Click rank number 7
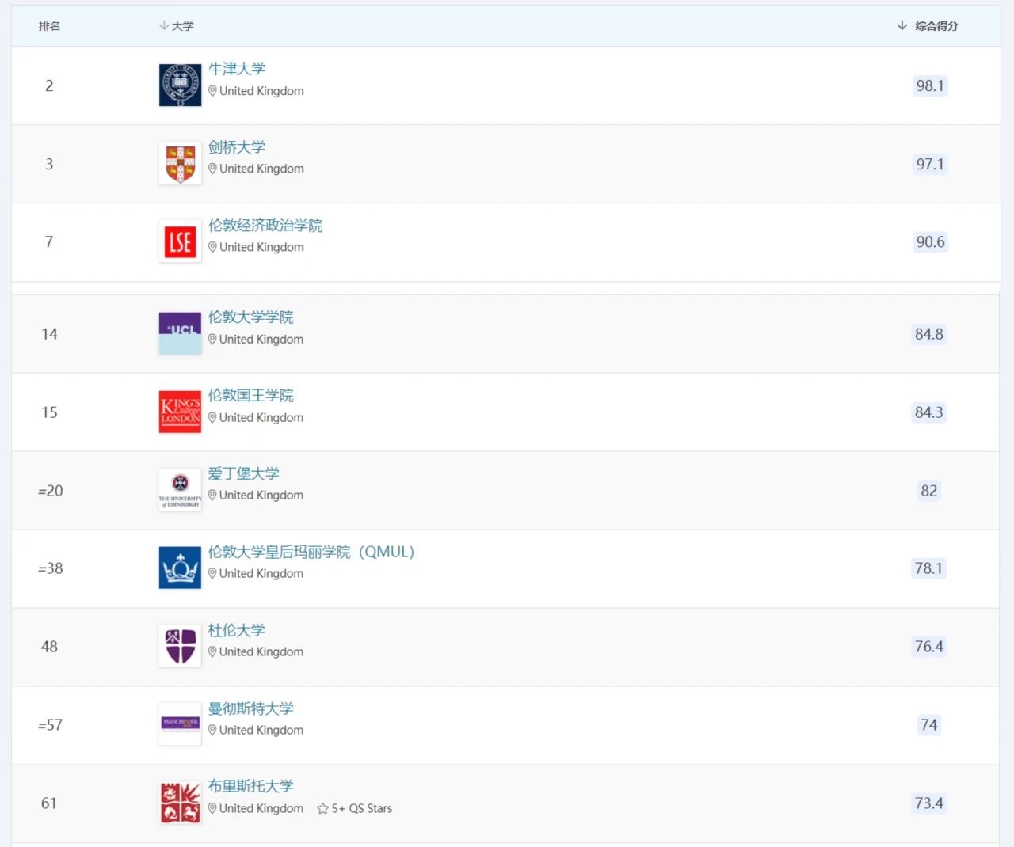1014x847 pixels. (x=49, y=241)
